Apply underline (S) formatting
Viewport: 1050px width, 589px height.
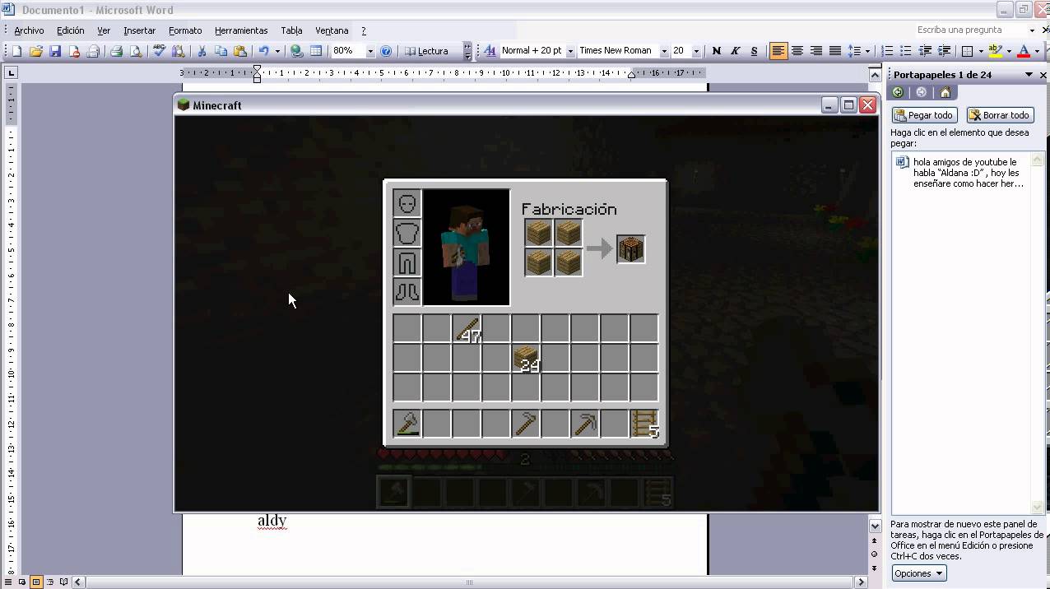point(754,51)
